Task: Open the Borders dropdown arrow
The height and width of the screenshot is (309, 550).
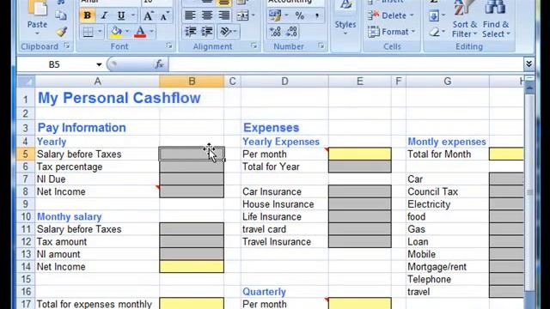Action: click(100, 32)
